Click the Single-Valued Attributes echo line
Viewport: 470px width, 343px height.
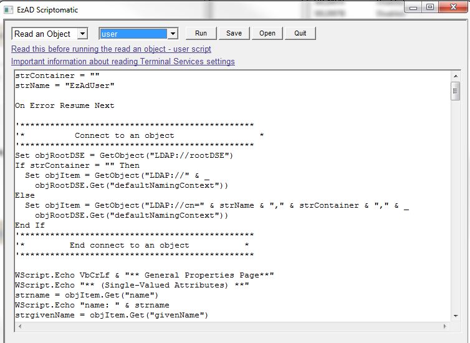[132, 285]
